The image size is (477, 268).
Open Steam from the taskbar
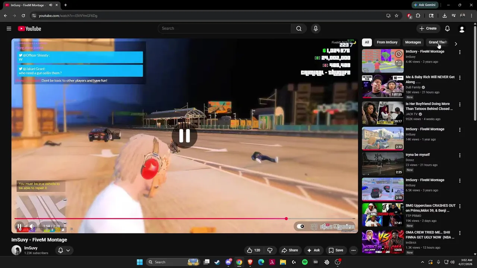(217, 262)
